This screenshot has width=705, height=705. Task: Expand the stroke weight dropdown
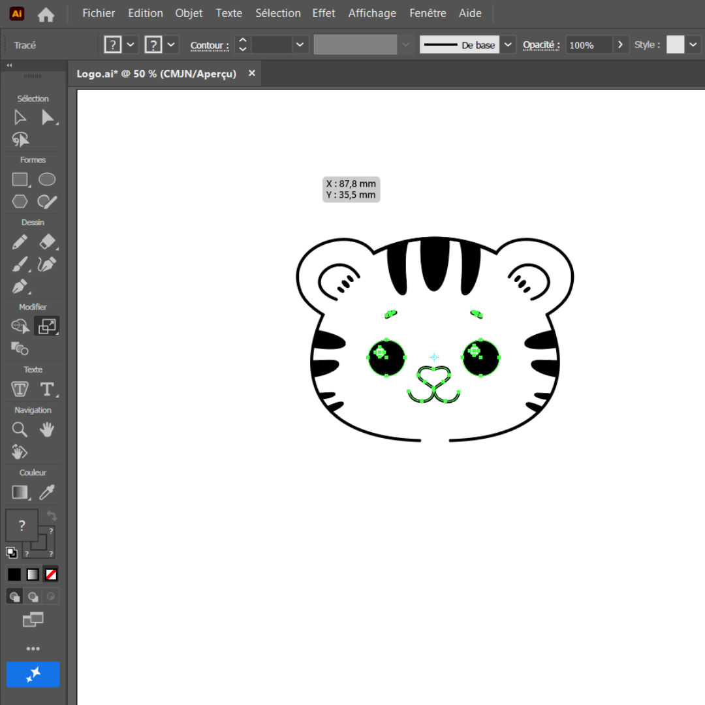[300, 45]
